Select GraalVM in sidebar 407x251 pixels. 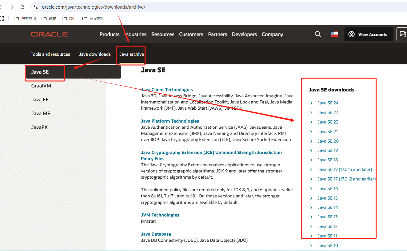click(41, 86)
